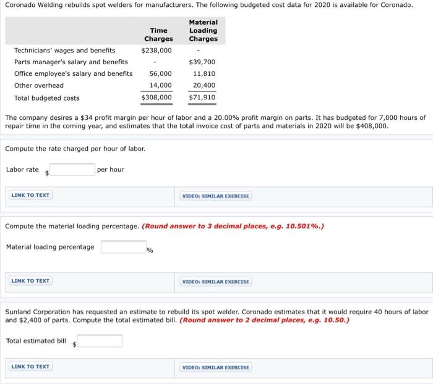433x384 pixels.
Task: Click the 20,400 other overhead value
Action: pos(204,85)
